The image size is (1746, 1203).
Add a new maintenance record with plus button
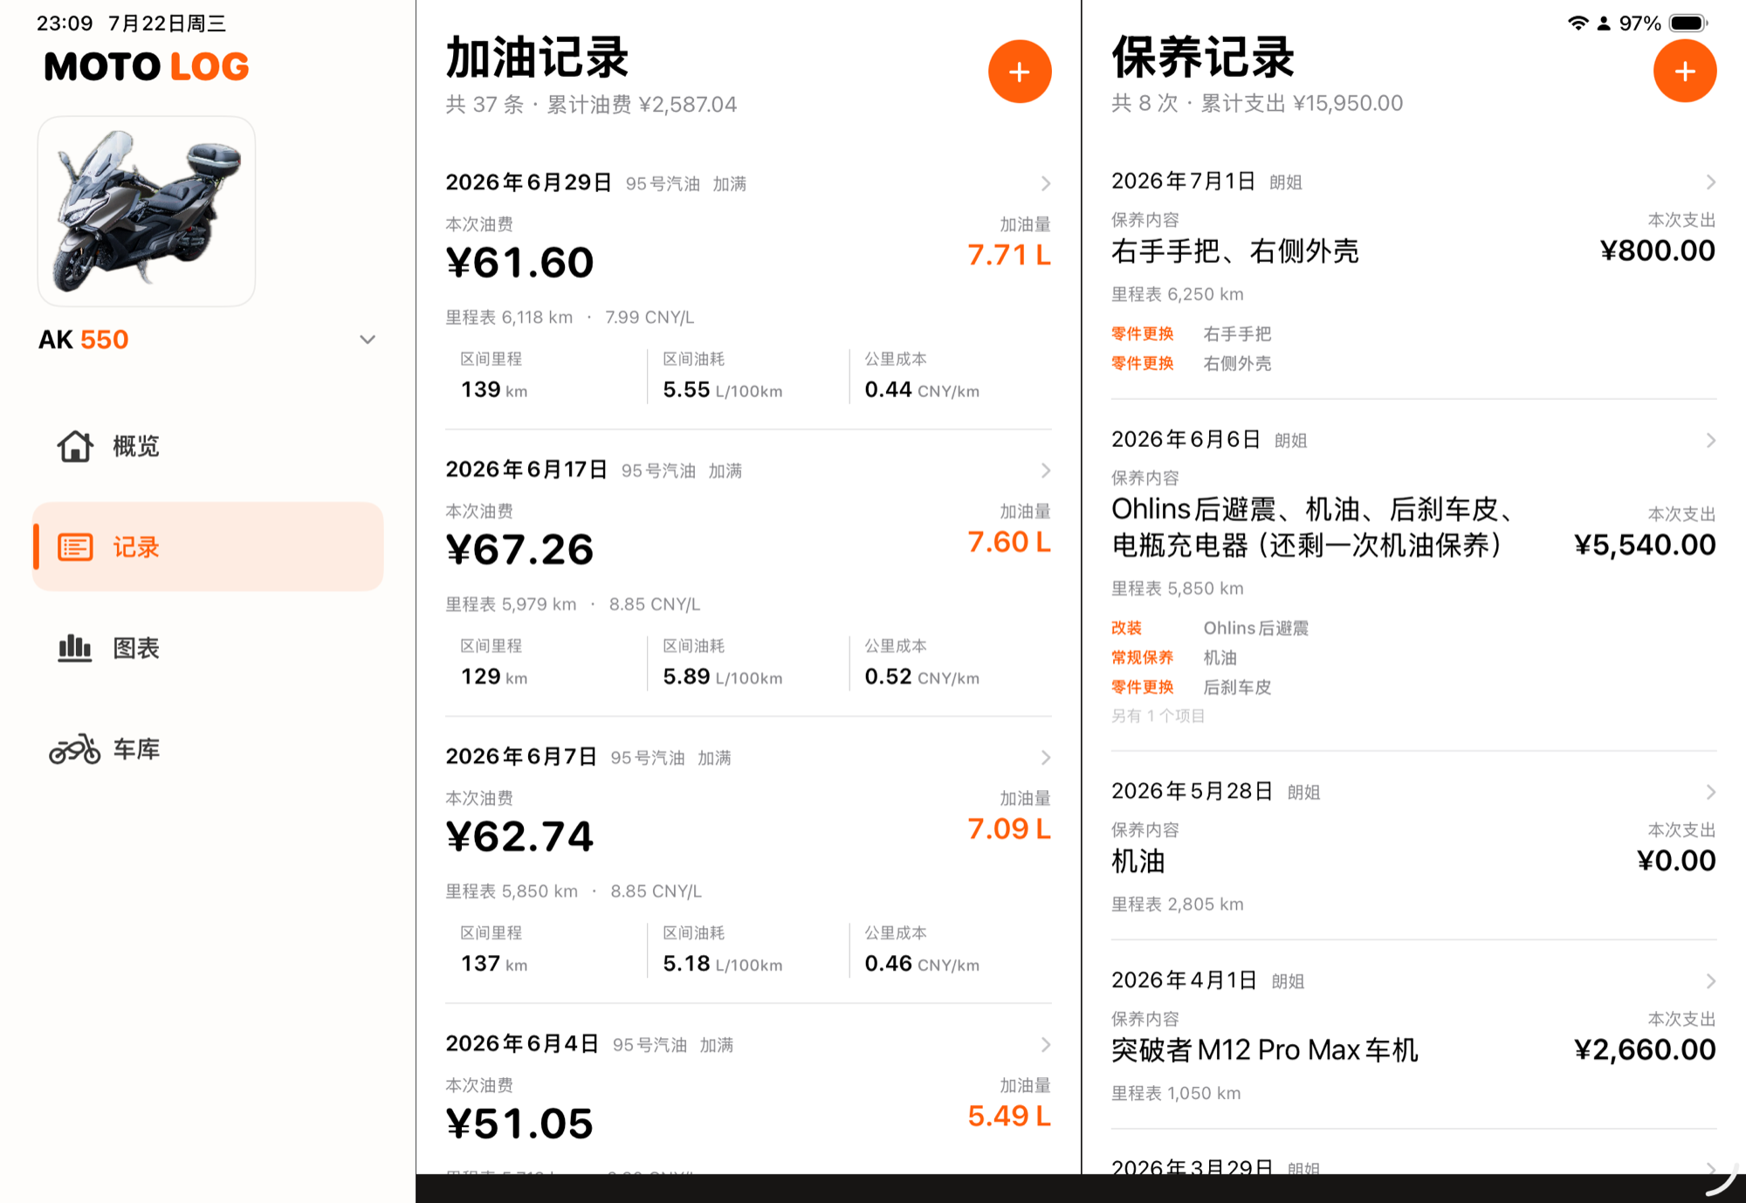1685,71
